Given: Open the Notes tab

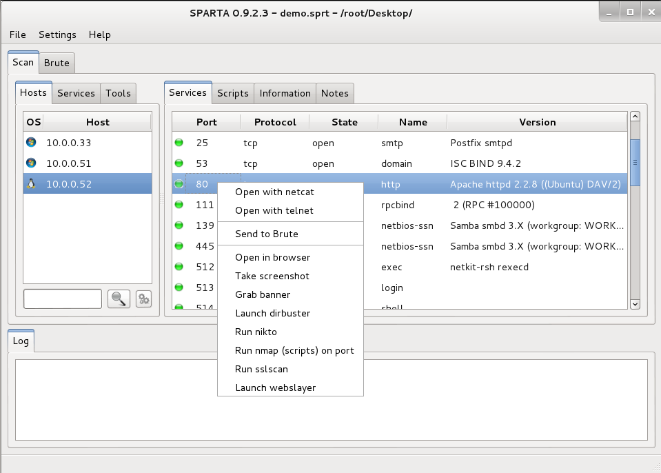Looking at the screenshot, I should [x=334, y=93].
